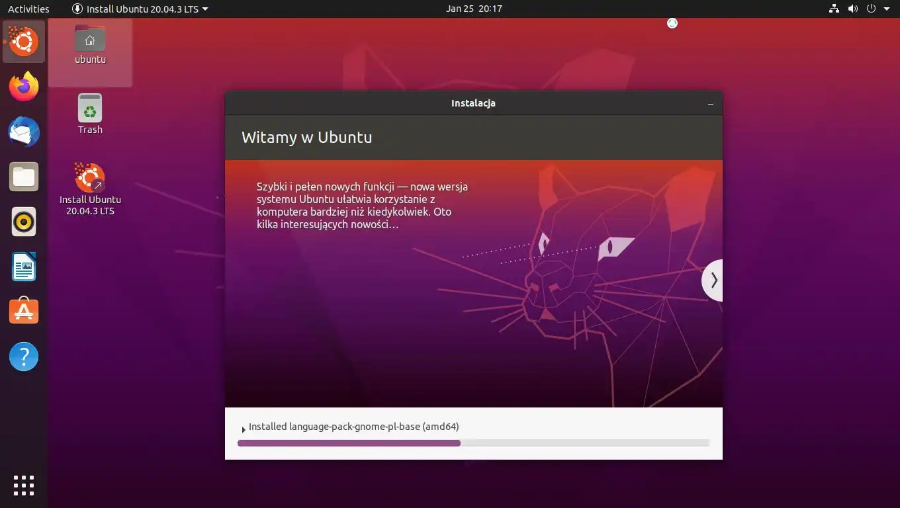The height and width of the screenshot is (508, 900).
Task: Launch Firefox web browser from dock
Action: coord(24,87)
